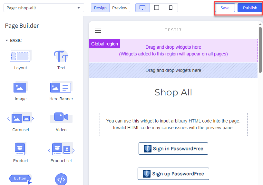Switch to mobile phone view
Viewport: 263px width, 185px height.
171,8
